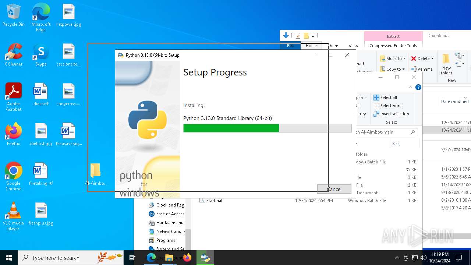
Task: Open Ease of Access category
Action: [x=166, y=214]
